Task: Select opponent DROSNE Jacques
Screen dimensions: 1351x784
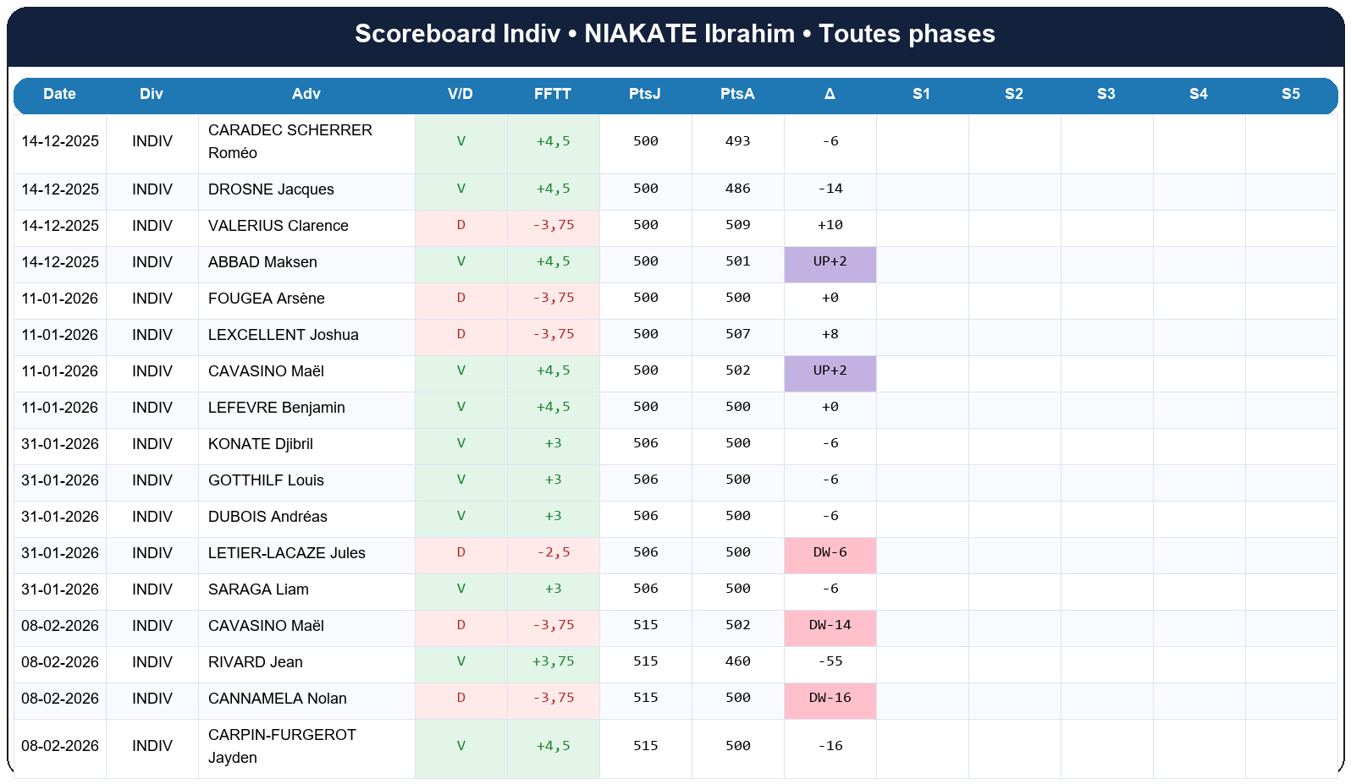Action: [271, 189]
